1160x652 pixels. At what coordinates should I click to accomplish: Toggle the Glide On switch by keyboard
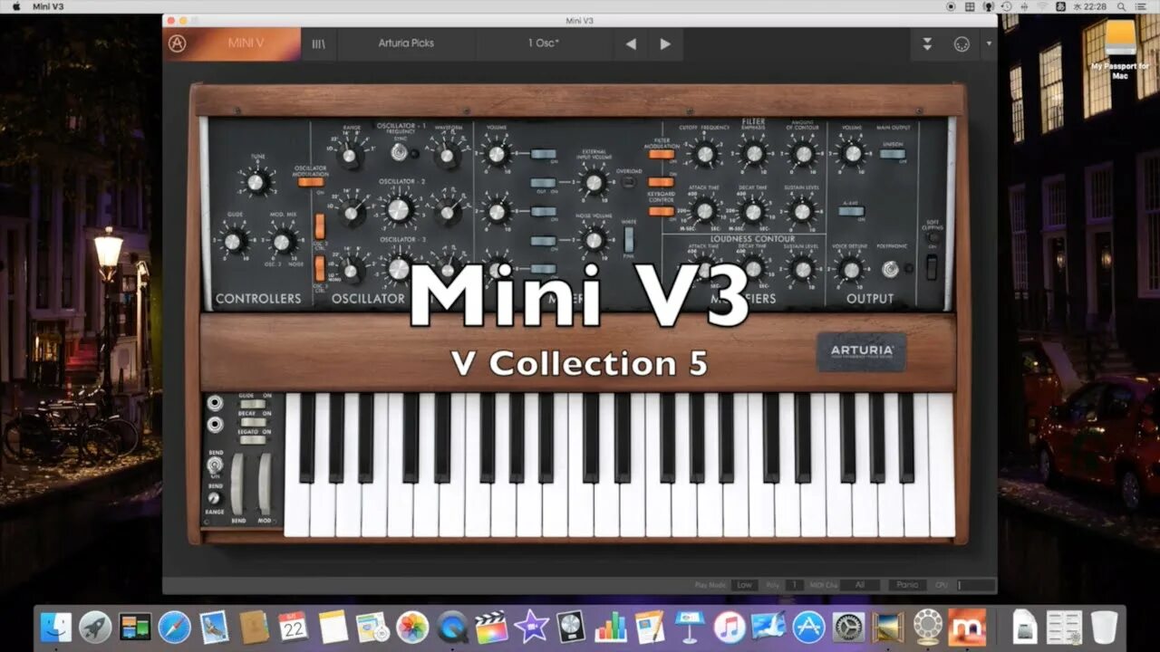tap(253, 406)
